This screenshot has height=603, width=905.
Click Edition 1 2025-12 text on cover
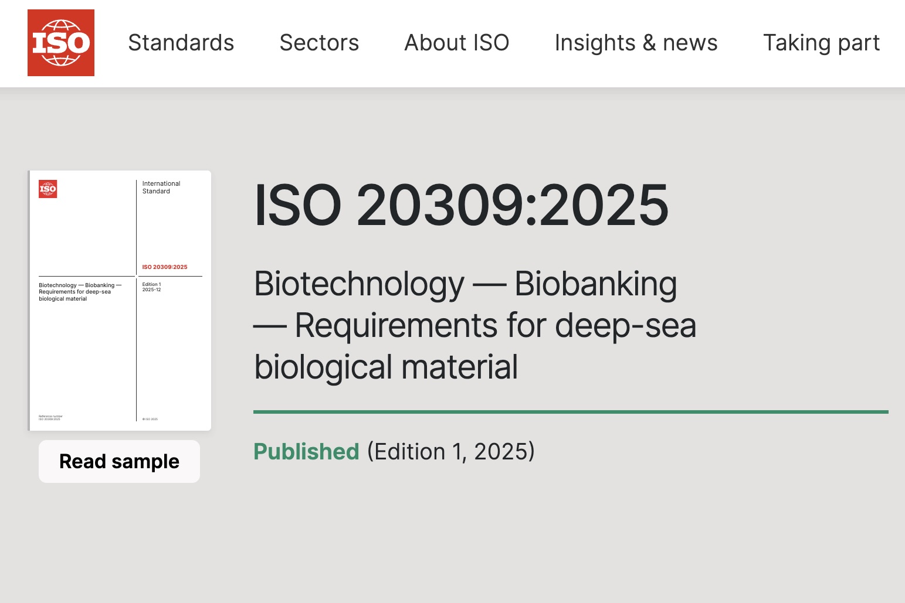tap(151, 287)
